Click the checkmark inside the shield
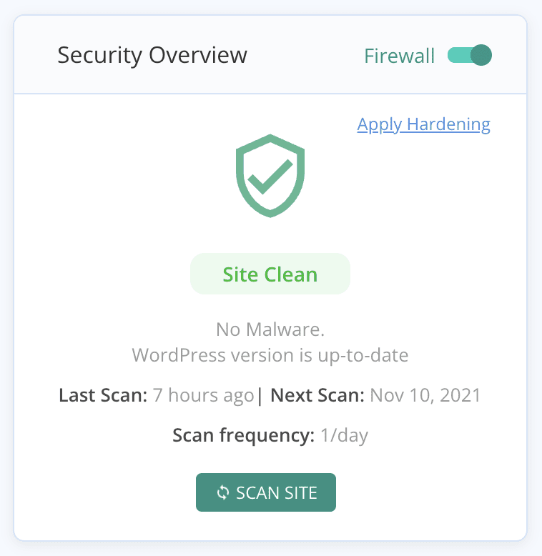Viewport: 542px width, 556px height. [x=270, y=174]
